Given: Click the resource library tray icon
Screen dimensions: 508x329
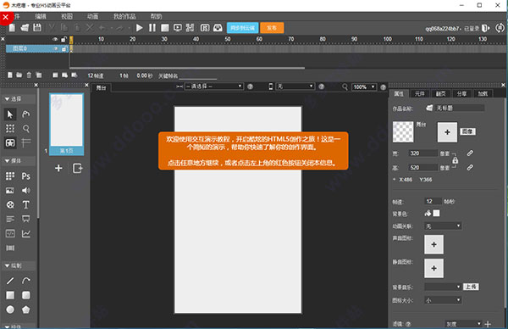Looking at the screenshot, I should tap(218, 28).
